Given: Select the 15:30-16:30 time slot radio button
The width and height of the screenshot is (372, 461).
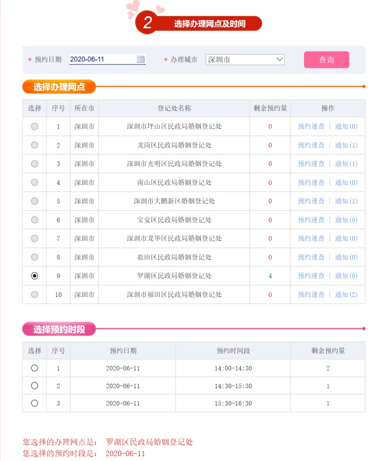Looking at the screenshot, I should click(x=34, y=403).
